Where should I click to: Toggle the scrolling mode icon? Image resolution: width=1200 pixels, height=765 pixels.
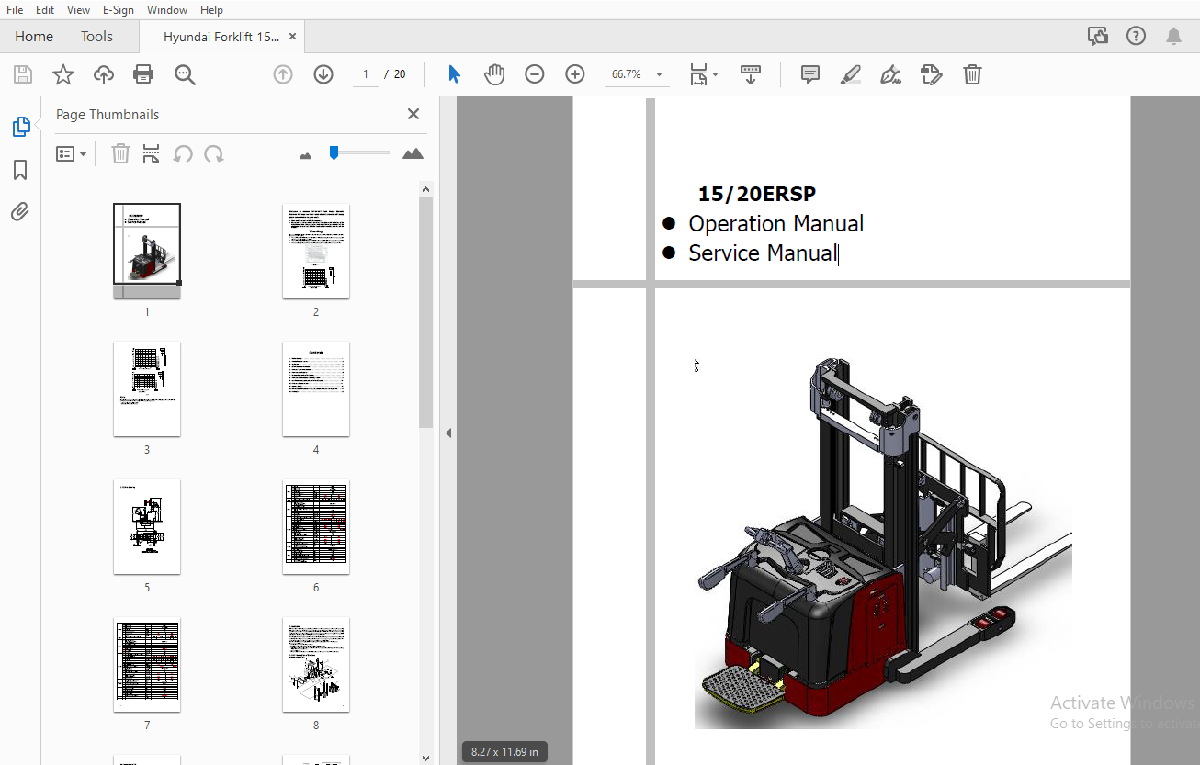pos(751,74)
